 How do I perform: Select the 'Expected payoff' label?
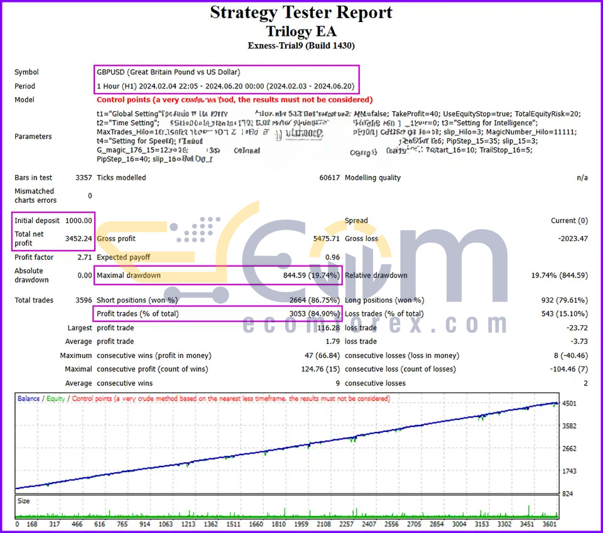[124, 257]
